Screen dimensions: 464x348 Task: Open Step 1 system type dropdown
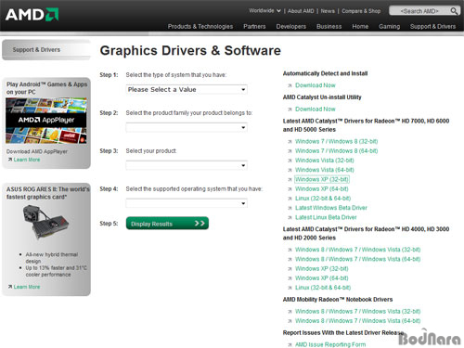(187, 89)
